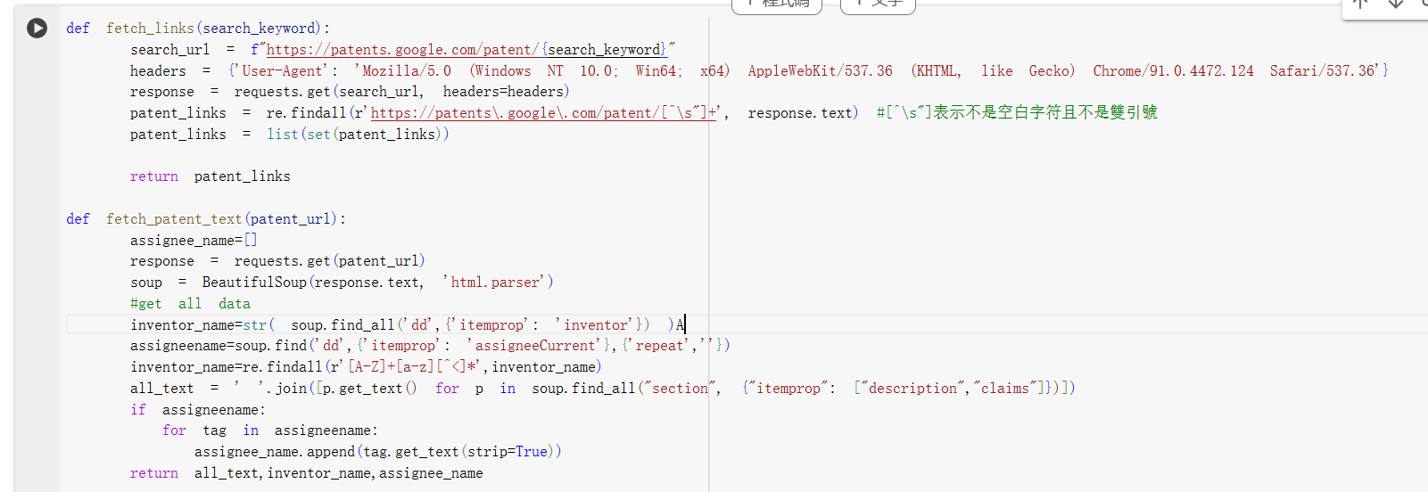Click the 'return patent_links' statement
This screenshot has height=492, width=1428.
pyautogui.click(x=210, y=176)
